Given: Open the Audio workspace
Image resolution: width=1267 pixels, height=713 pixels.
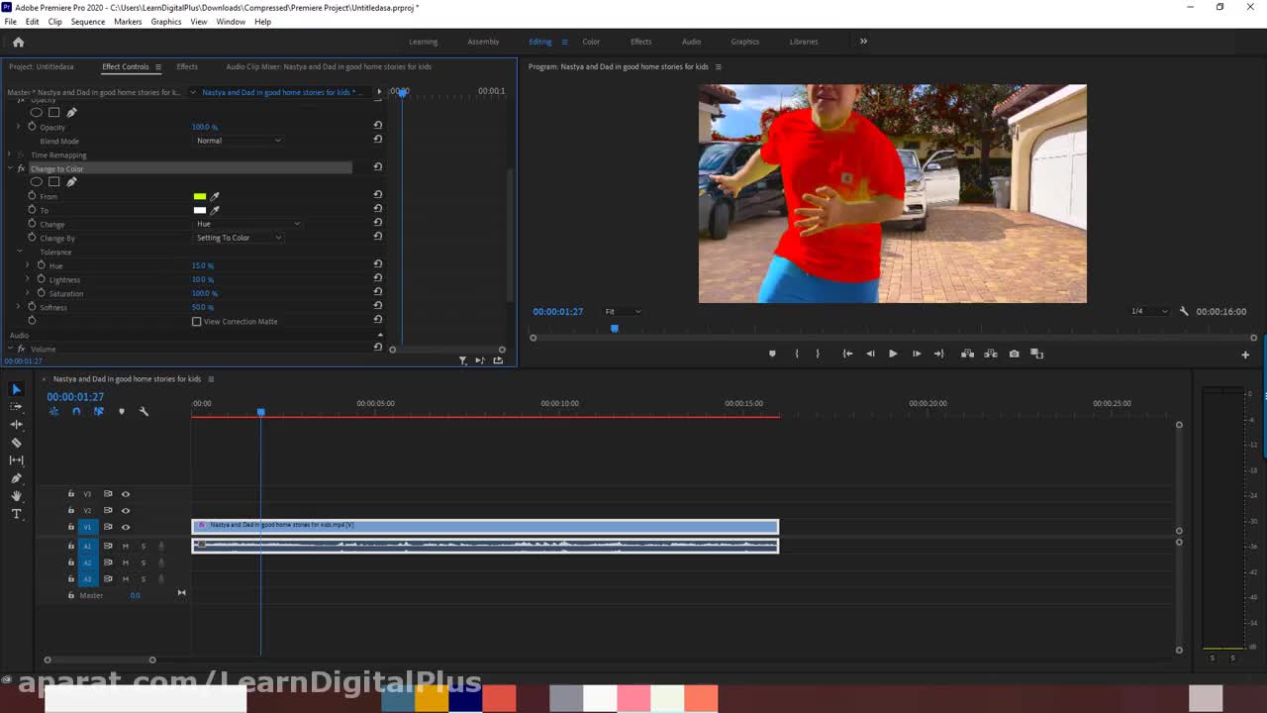Looking at the screenshot, I should [691, 42].
